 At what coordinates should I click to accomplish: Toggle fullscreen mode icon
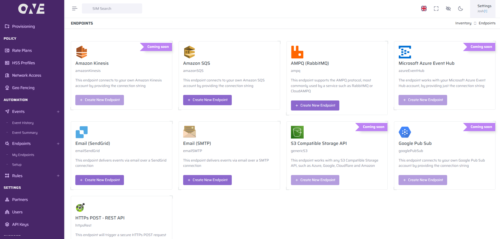point(436,8)
